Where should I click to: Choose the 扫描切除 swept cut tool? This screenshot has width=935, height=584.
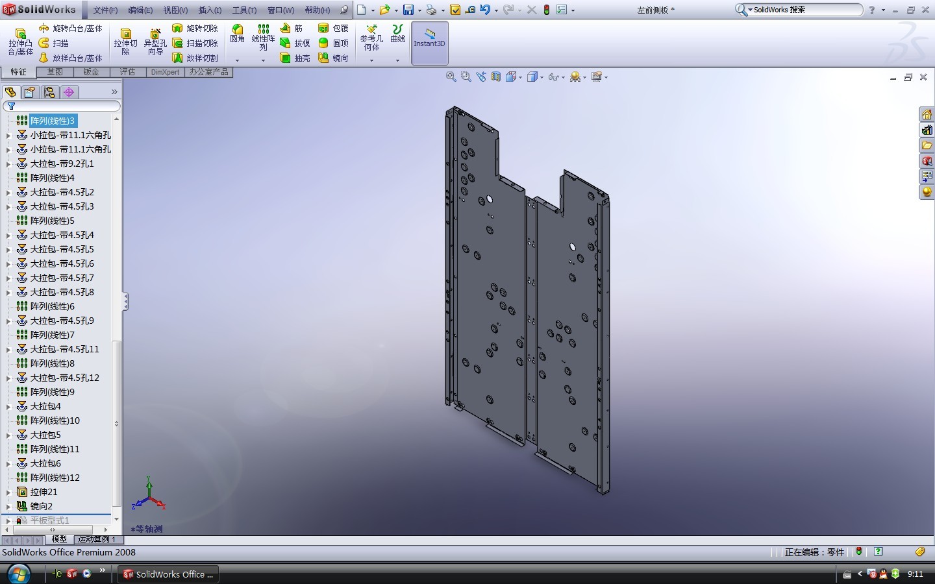pyautogui.click(x=195, y=43)
